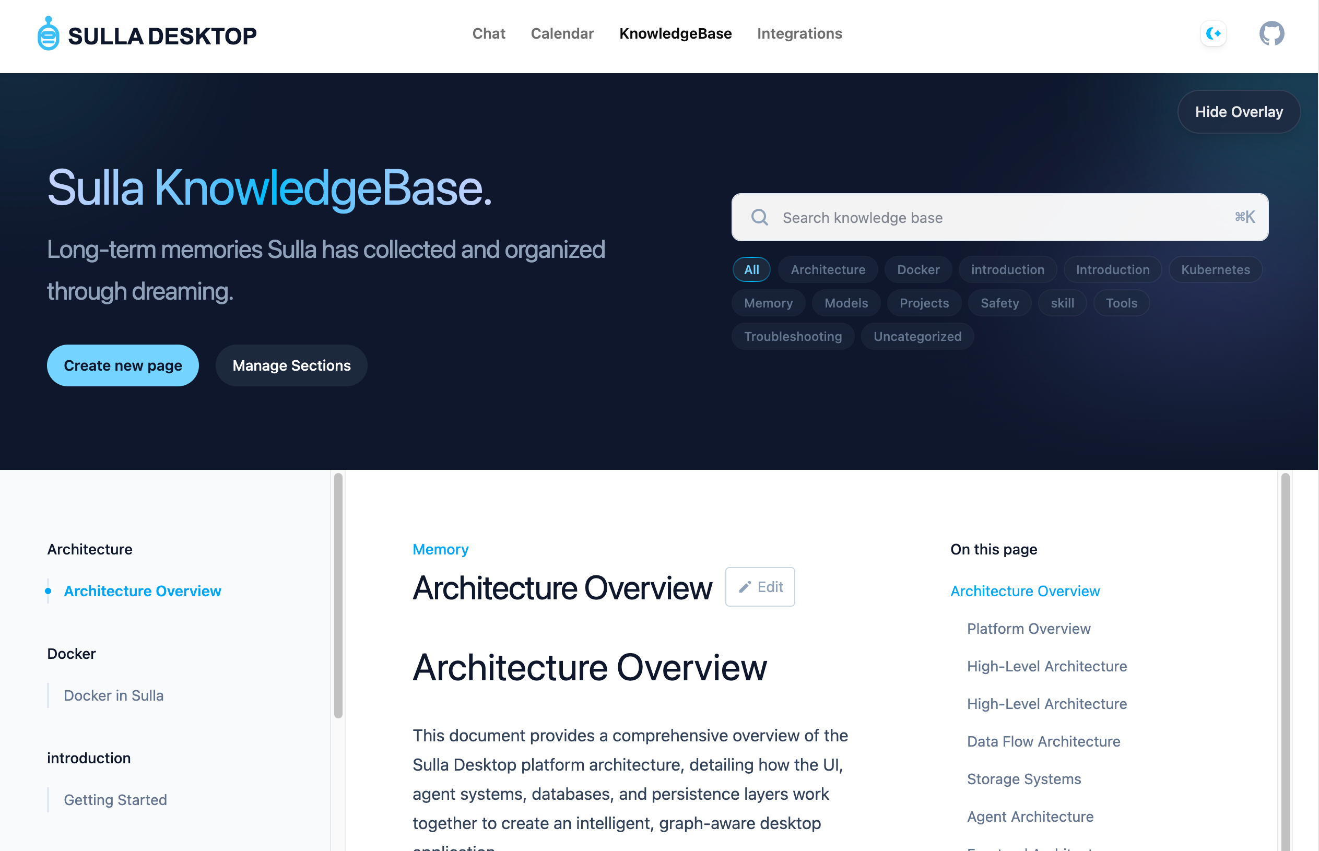Image resolution: width=1319 pixels, height=851 pixels.
Task: Open Data Flow Architecture from page outline
Action: [1043, 741]
